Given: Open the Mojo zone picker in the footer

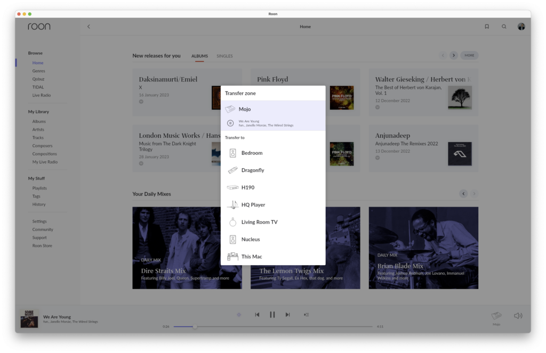Looking at the screenshot, I should click(x=496, y=317).
